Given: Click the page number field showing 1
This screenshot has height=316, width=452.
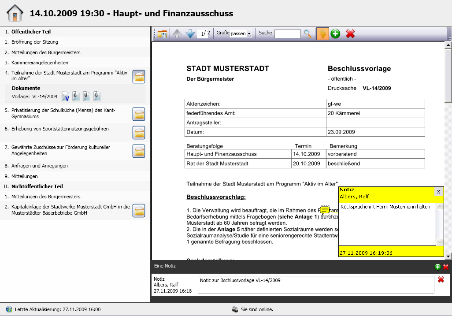Looking at the screenshot, I should click(x=202, y=34).
